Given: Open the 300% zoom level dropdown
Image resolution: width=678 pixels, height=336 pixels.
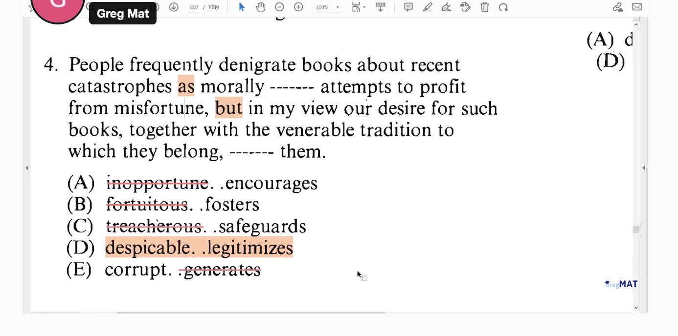Looking at the screenshot, I should [337, 7].
